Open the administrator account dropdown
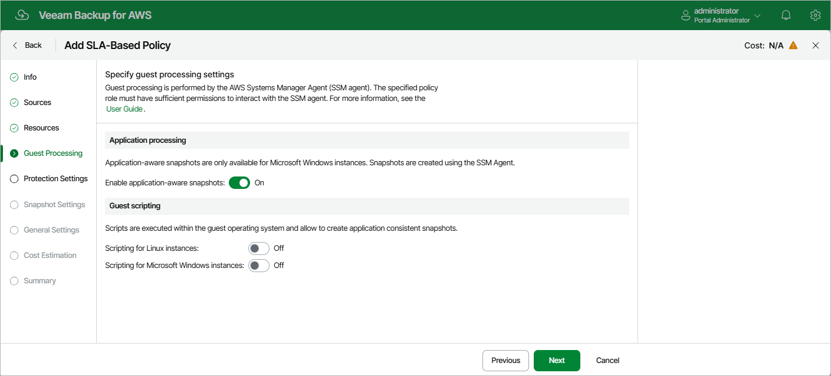The image size is (831, 376). click(x=757, y=15)
